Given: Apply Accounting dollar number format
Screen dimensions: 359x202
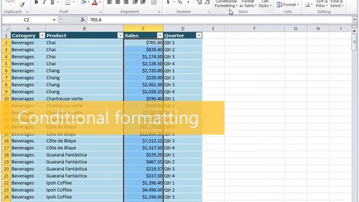Looking at the screenshot, I should 168,2.
